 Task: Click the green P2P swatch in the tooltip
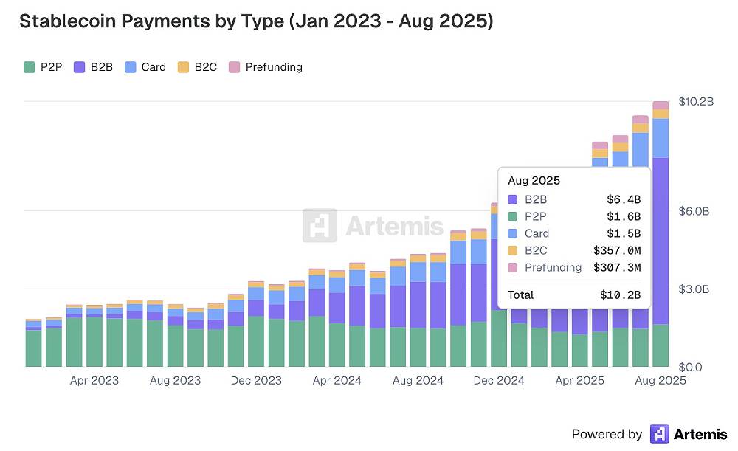514,216
